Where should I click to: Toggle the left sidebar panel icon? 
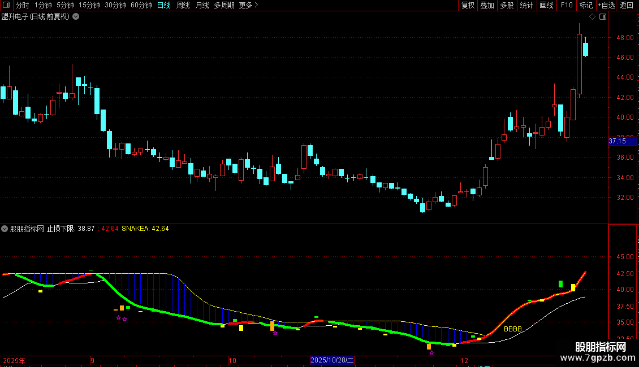[x=6, y=5]
